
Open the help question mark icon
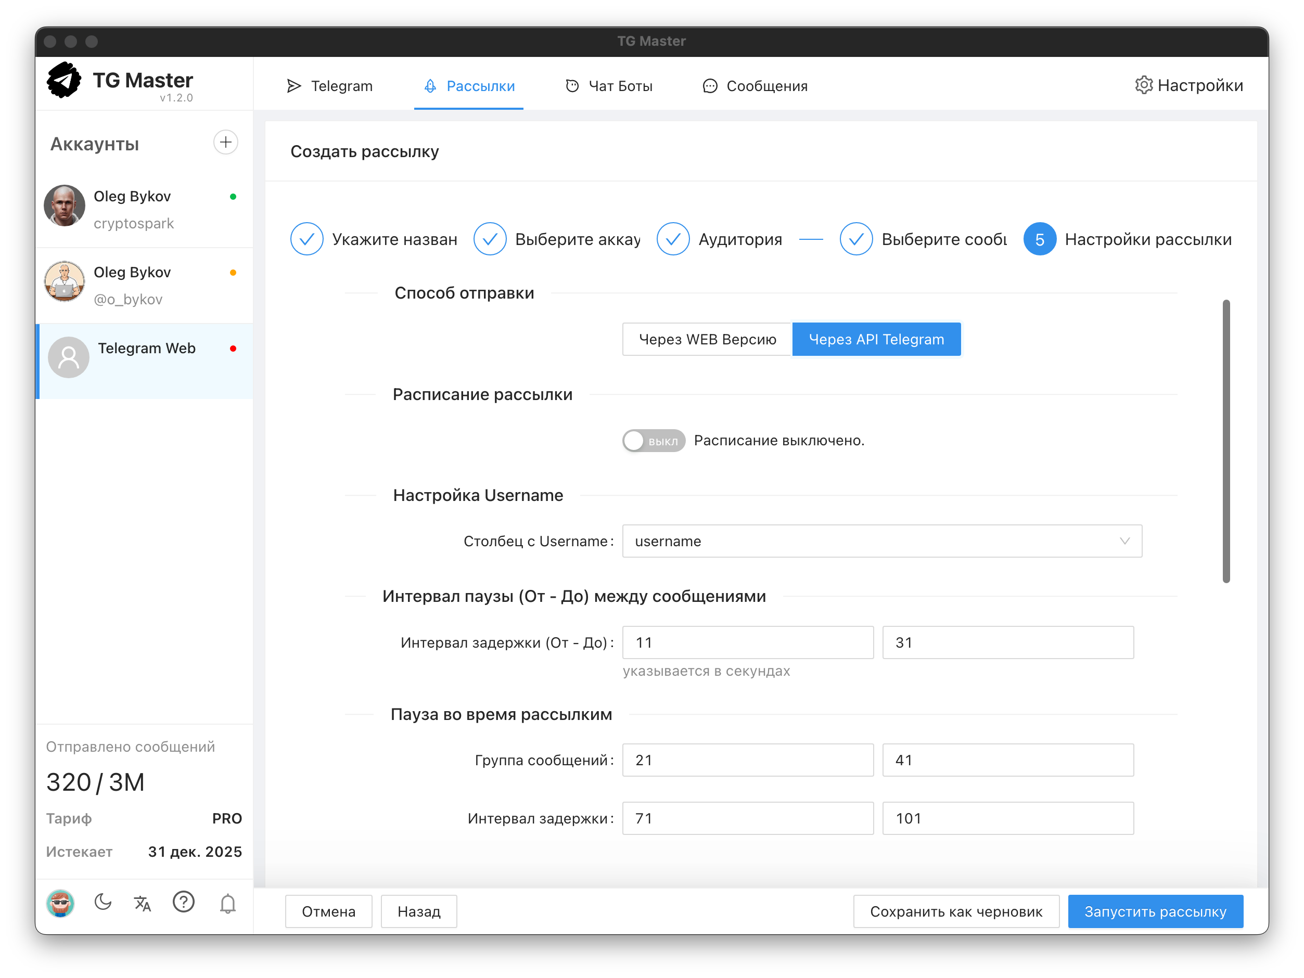coord(183,902)
